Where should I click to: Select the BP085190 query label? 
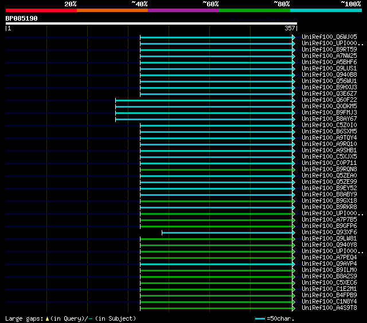click(21, 18)
